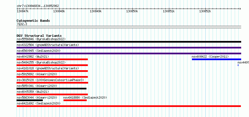Open nsv6421692 (Sedlazeck2020) variant label
Viewport: 249px width, 117px height.
(x=39, y=103)
